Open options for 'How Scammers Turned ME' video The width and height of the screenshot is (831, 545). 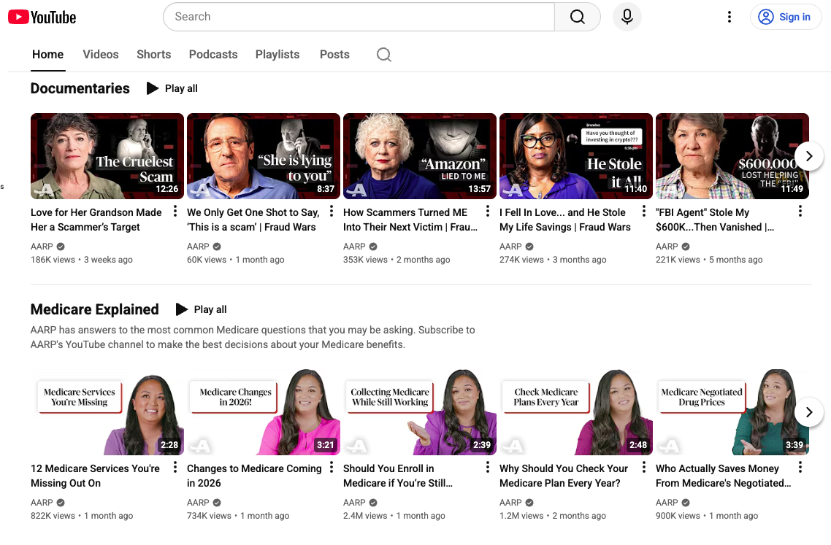(488, 212)
